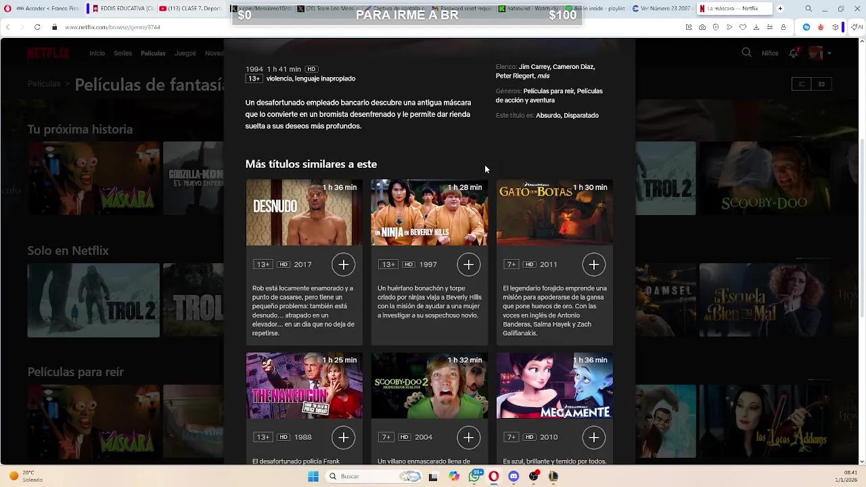Open Megamente thumbnail
Image resolution: width=866 pixels, height=487 pixels.
[x=554, y=386]
